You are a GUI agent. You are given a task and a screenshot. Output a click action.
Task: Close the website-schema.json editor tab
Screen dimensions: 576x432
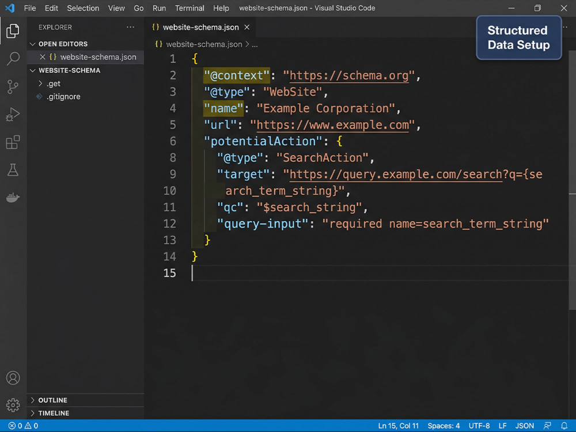[x=247, y=27]
